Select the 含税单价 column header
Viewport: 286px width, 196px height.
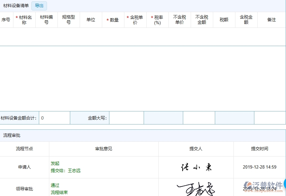coord(135,20)
